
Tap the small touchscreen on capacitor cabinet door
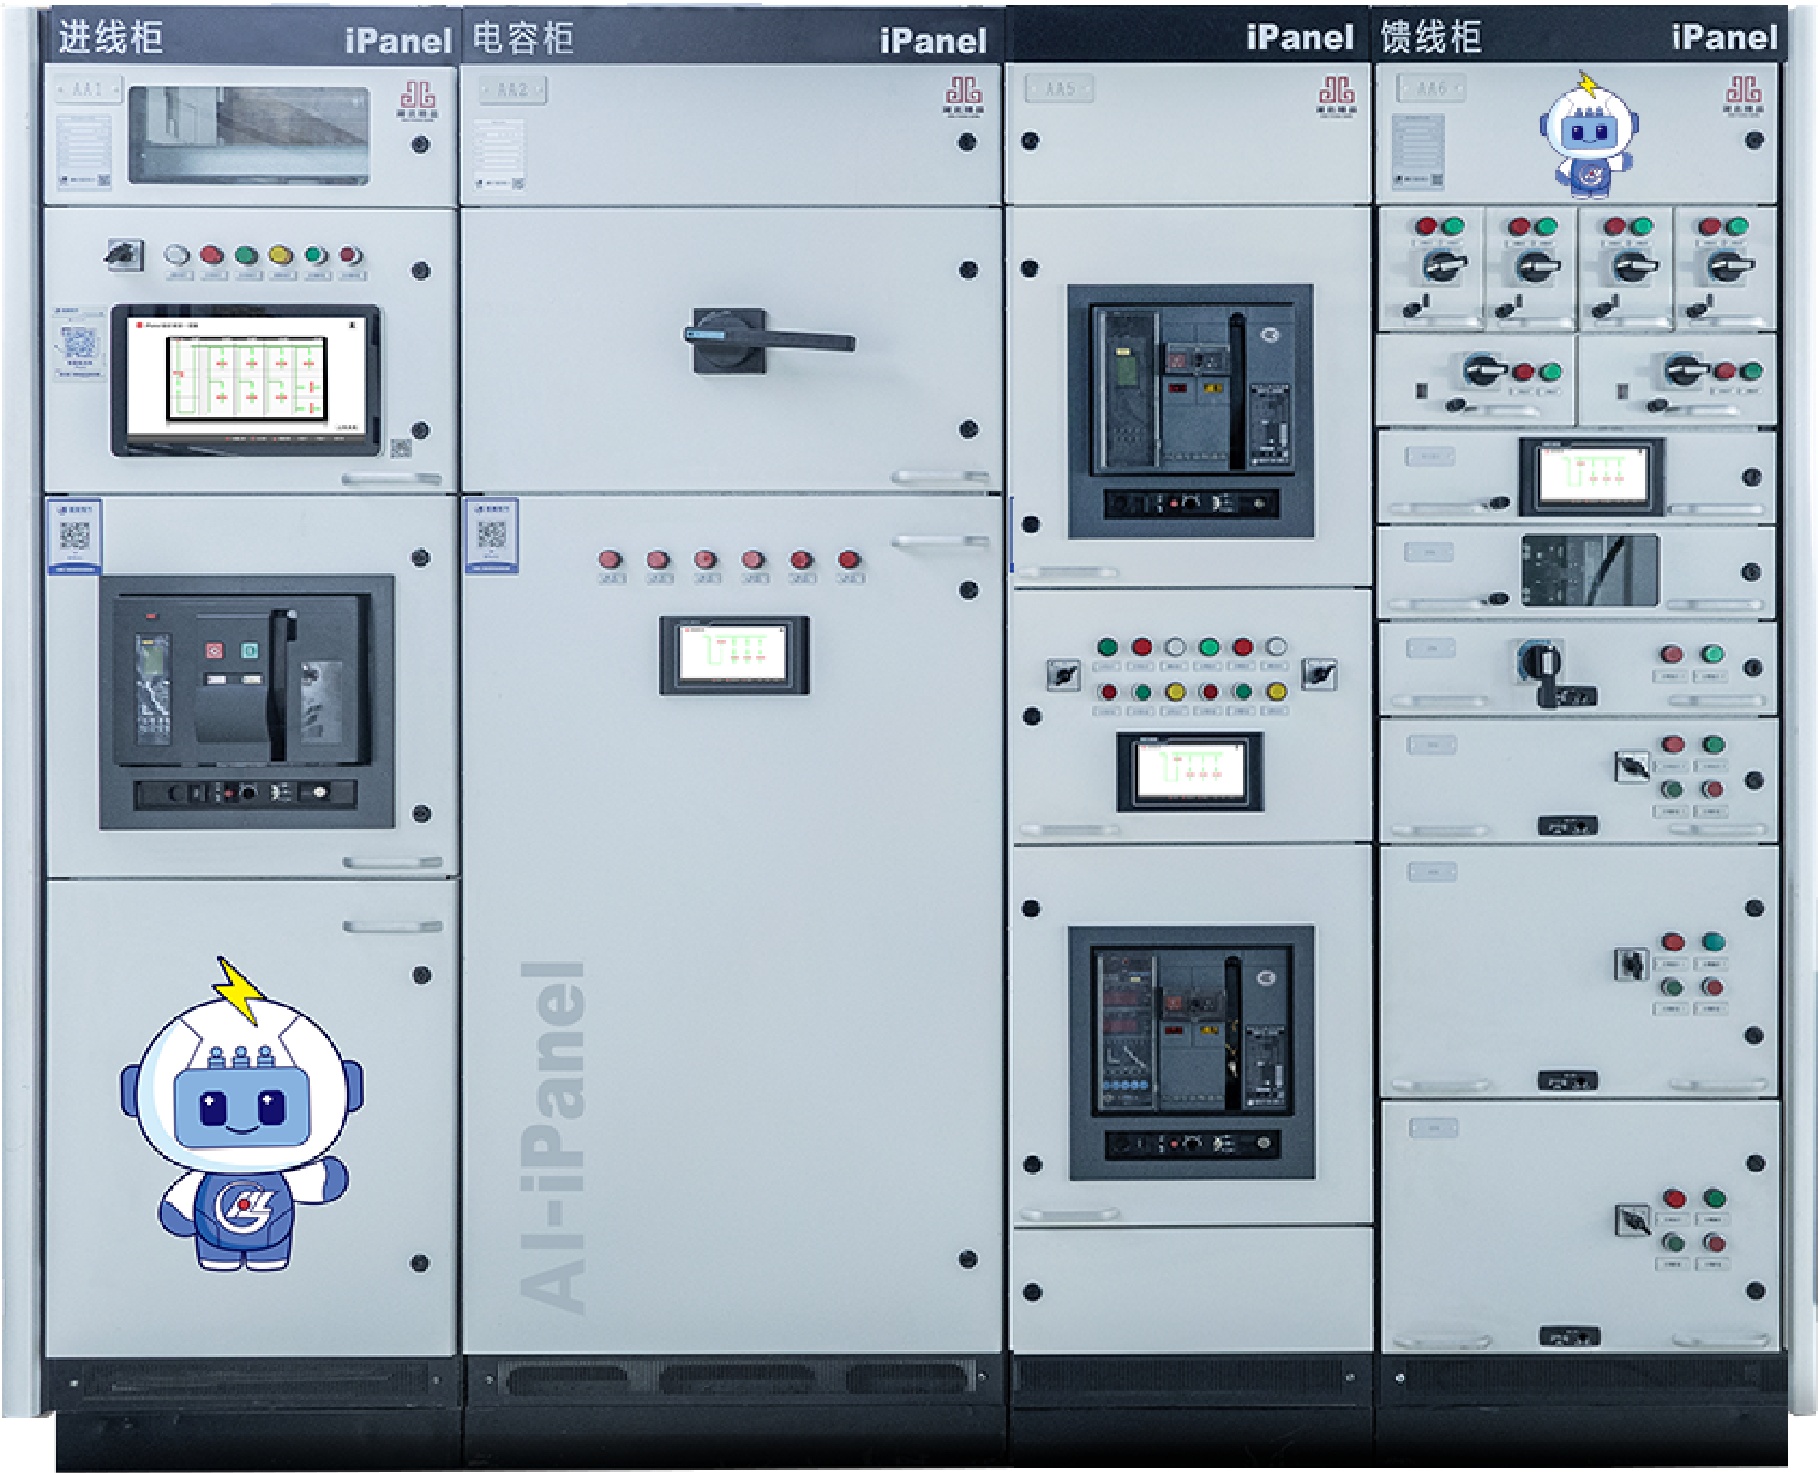point(734,654)
